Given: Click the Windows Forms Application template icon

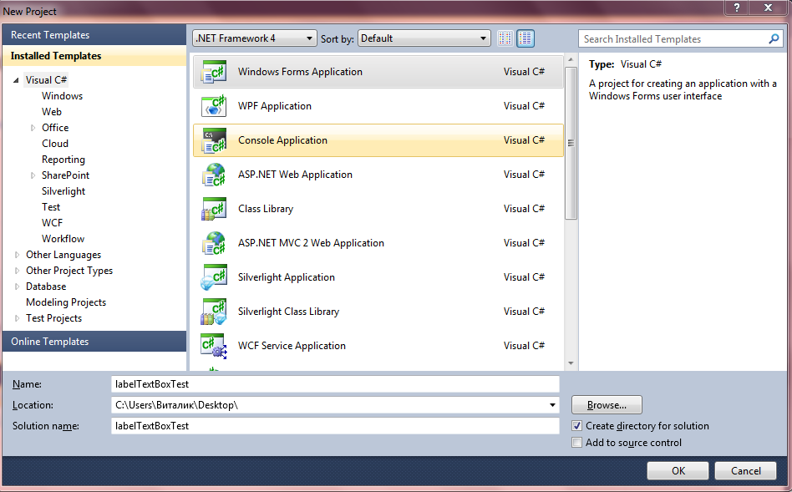Looking at the screenshot, I should [214, 72].
